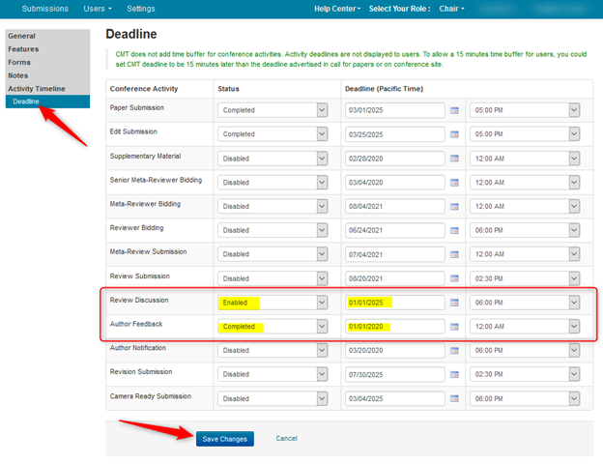
Task: Open the Features settings section
Action: pyautogui.click(x=23, y=48)
